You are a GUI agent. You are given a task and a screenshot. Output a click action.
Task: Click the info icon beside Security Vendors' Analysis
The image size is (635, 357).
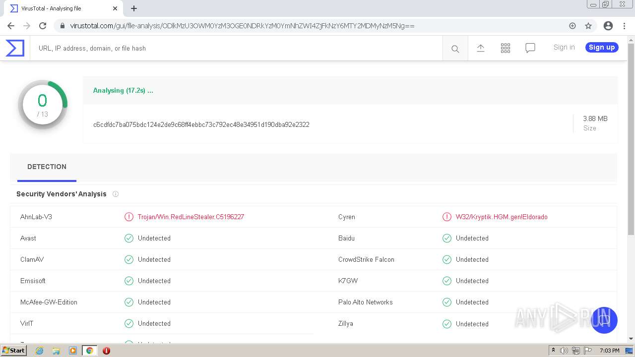[x=116, y=194]
